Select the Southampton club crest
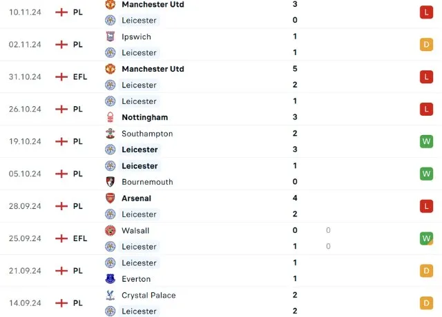Viewport: 442px width, 317px height. [110, 134]
